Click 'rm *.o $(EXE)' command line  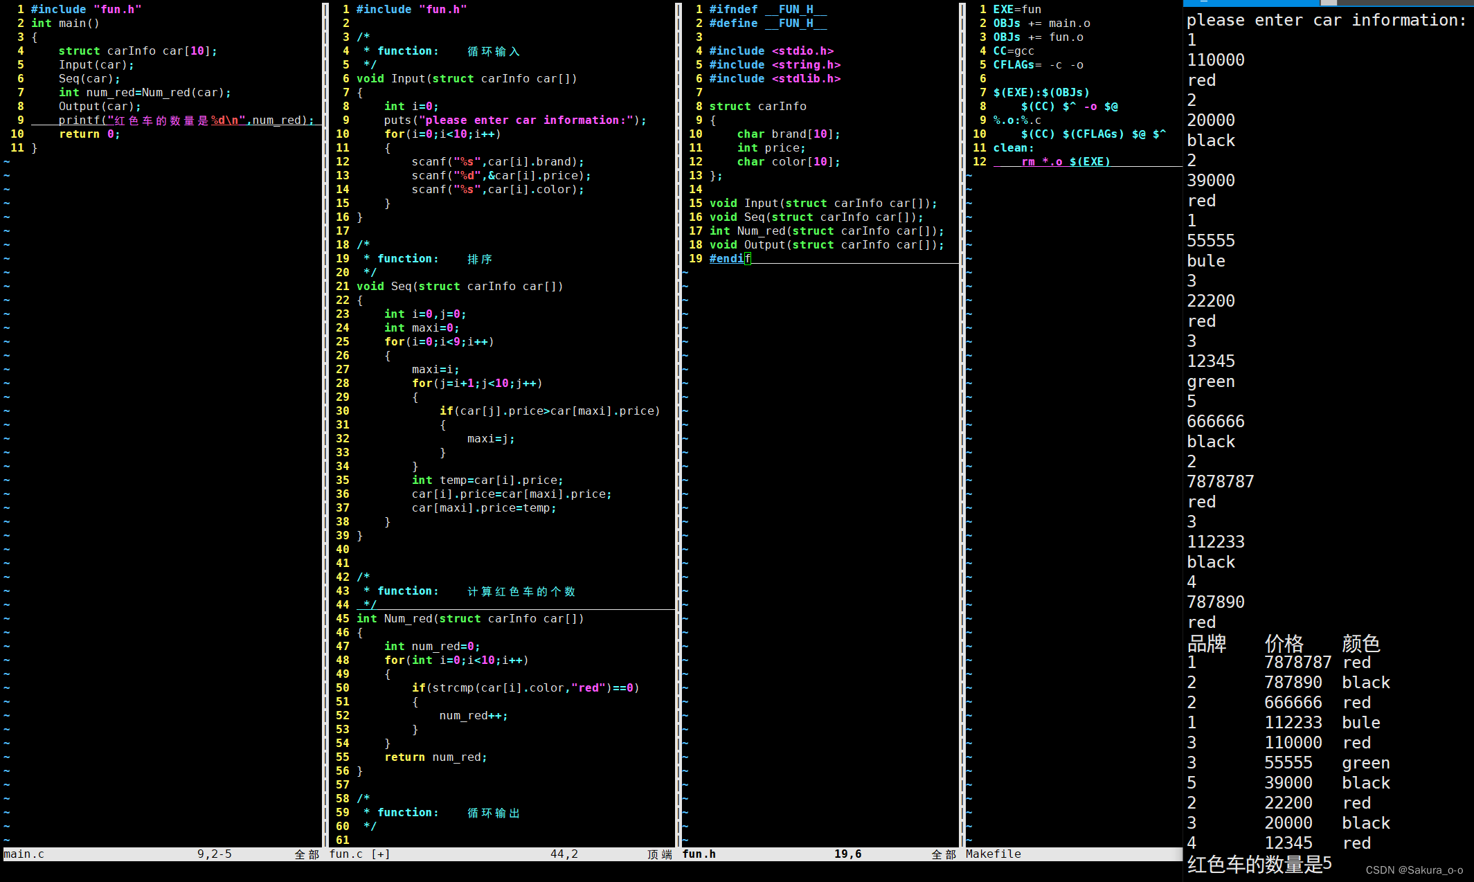click(x=1065, y=161)
